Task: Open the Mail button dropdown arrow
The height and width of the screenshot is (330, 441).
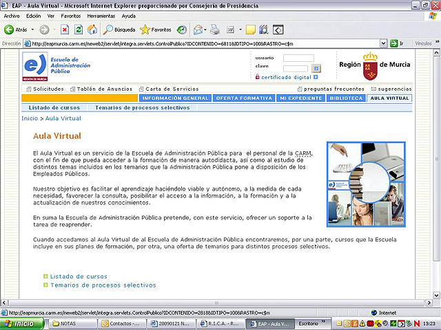Action: tap(205, 30)
